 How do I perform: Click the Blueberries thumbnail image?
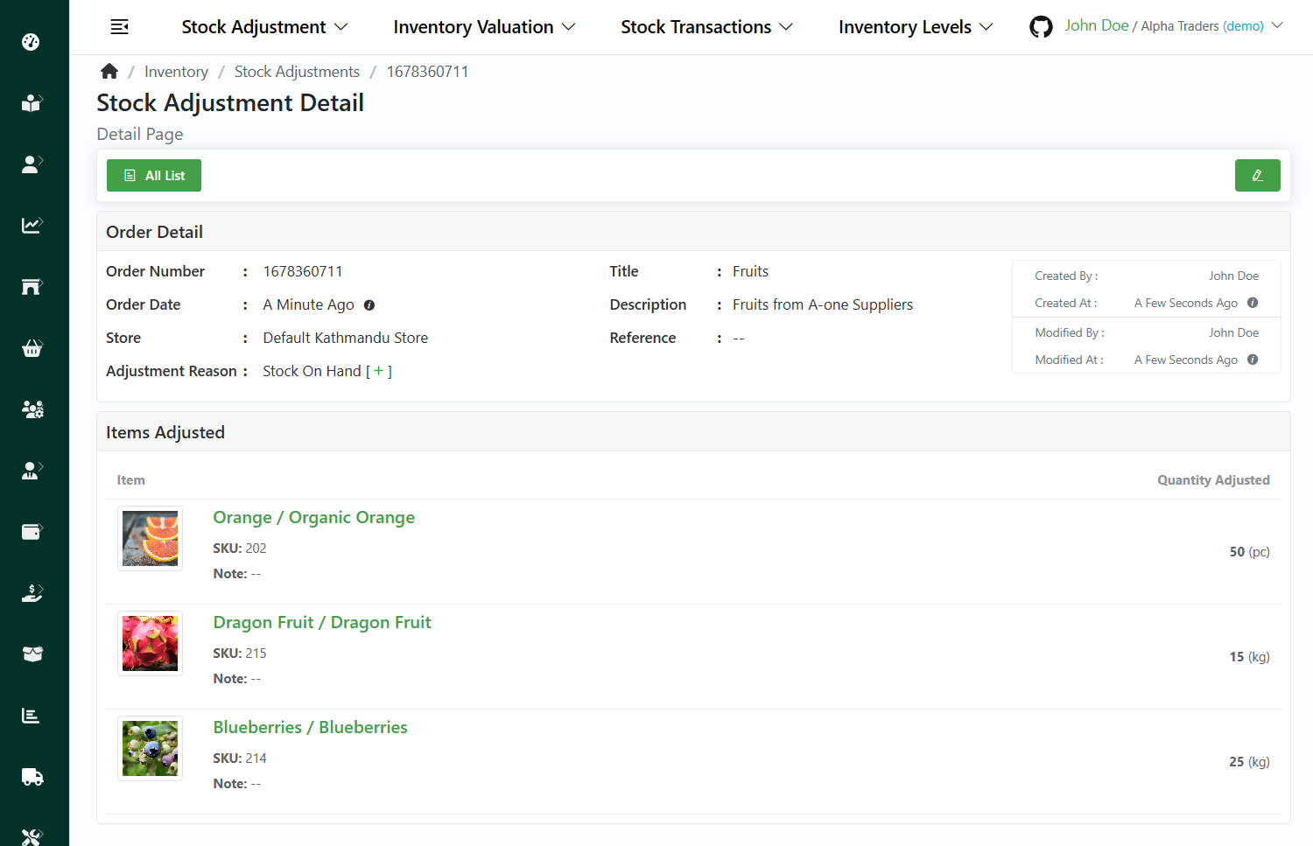[150, 748]
